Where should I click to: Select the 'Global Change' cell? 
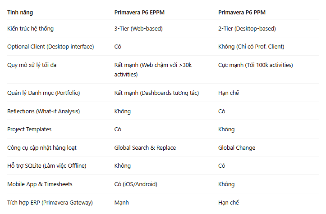(237, 147)
